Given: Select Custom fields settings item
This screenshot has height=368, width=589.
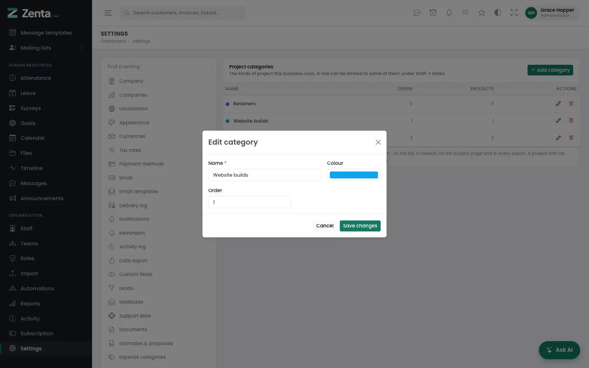Looking at the screenshot, I should [x=159, y=274].
